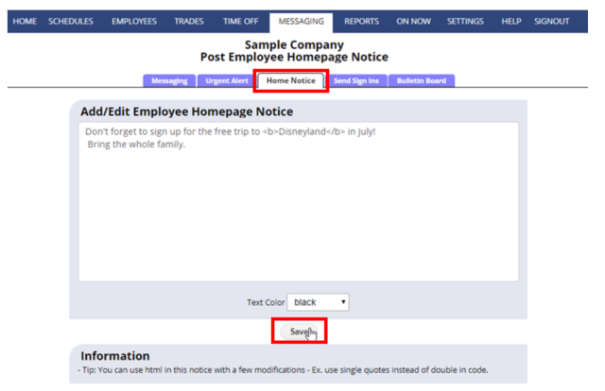Image resolution: width=605 pixels, height=391 pixels.
Task: View the ON NOW page
Action: (x=414, y=22)
